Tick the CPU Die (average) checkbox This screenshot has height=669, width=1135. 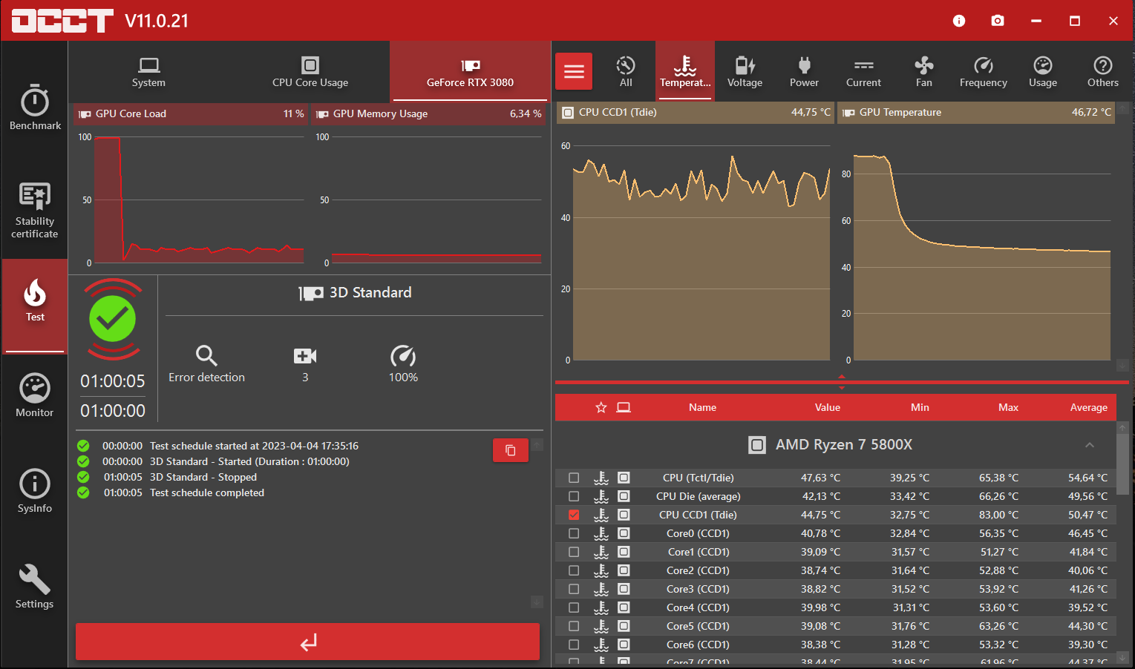pos(574,496)
